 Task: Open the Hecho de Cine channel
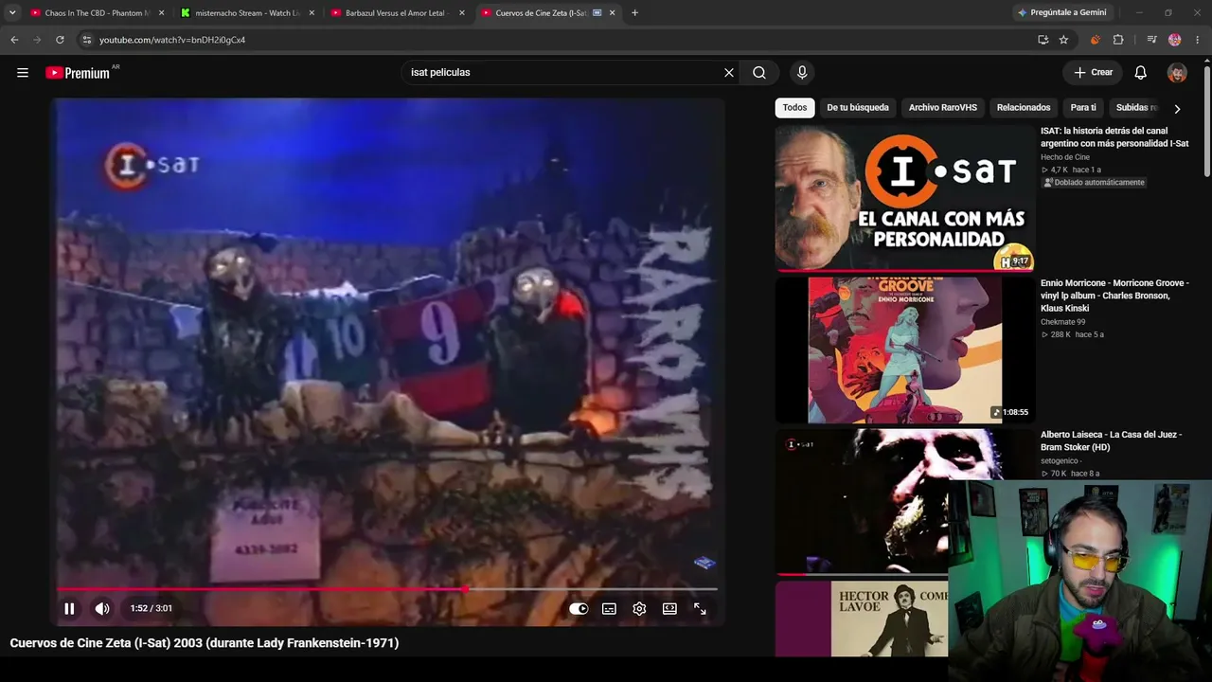pyautogui.click(x=1065, y=157)
